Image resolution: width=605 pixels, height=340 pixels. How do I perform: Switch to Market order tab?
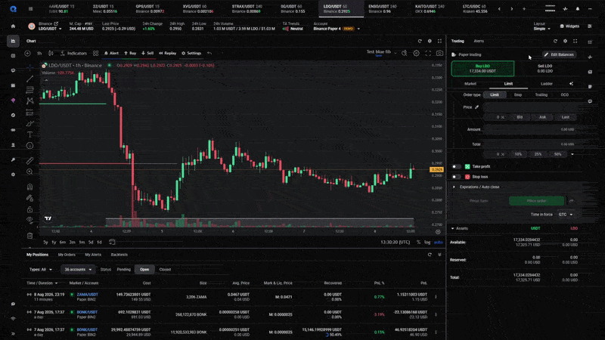coord(470,84)
